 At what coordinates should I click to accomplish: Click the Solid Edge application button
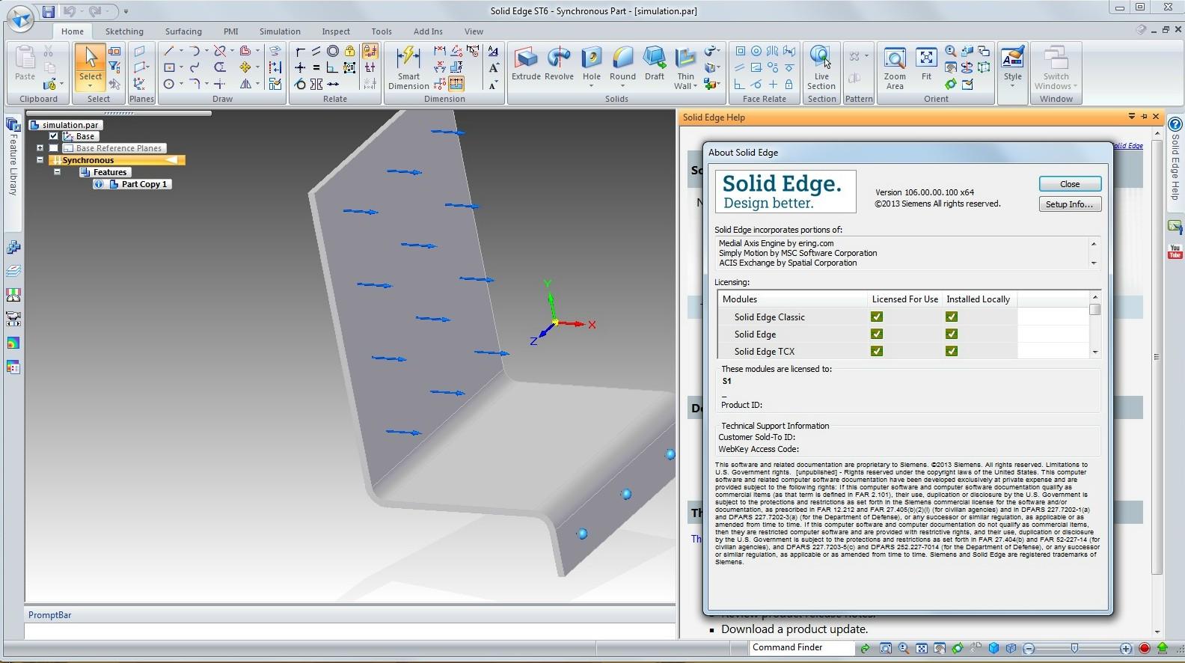tap(20, 18)
